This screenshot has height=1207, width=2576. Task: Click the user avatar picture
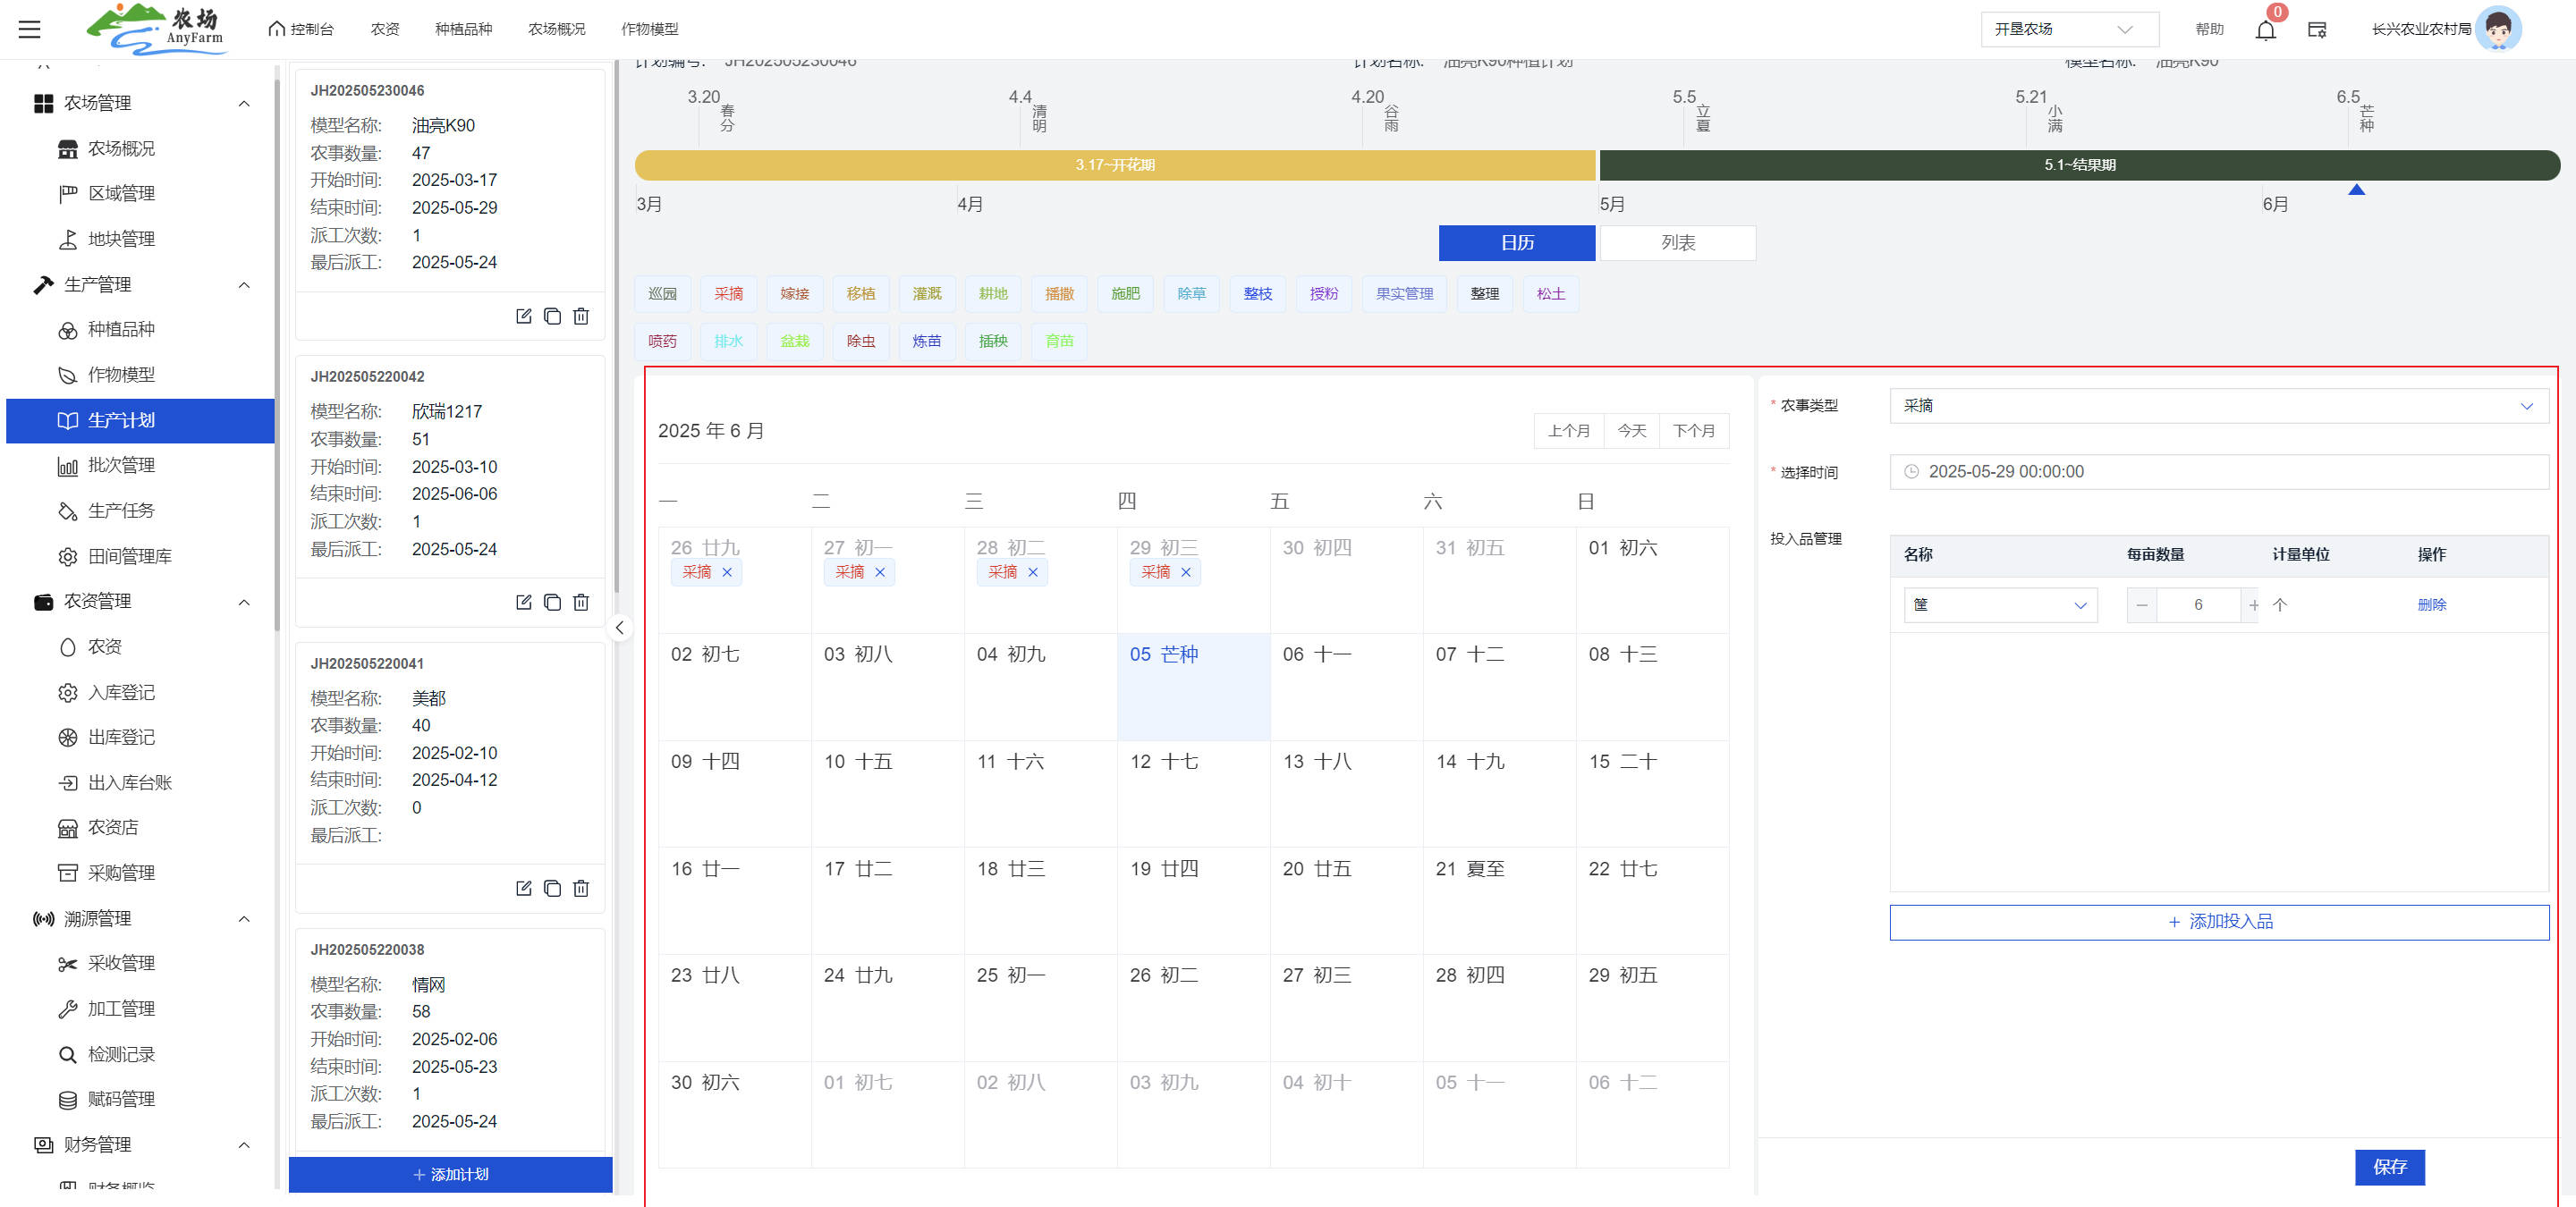2497,29
